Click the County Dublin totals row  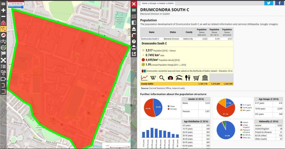click(187, 84)
